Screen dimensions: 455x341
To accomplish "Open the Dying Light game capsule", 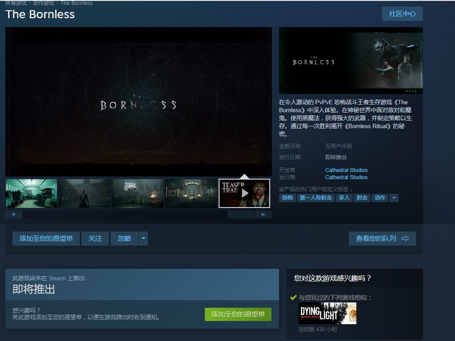I will coord(327,313).
